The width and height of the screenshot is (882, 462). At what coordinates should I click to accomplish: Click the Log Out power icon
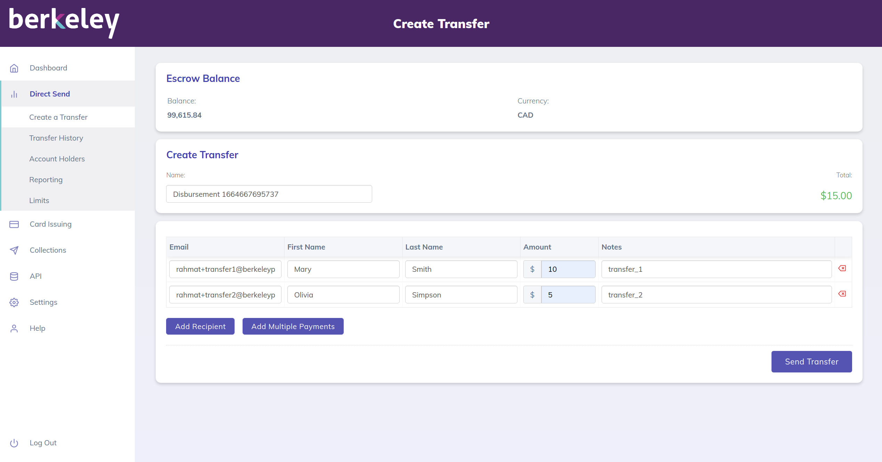pyautogui.click(x=14, y=443)
